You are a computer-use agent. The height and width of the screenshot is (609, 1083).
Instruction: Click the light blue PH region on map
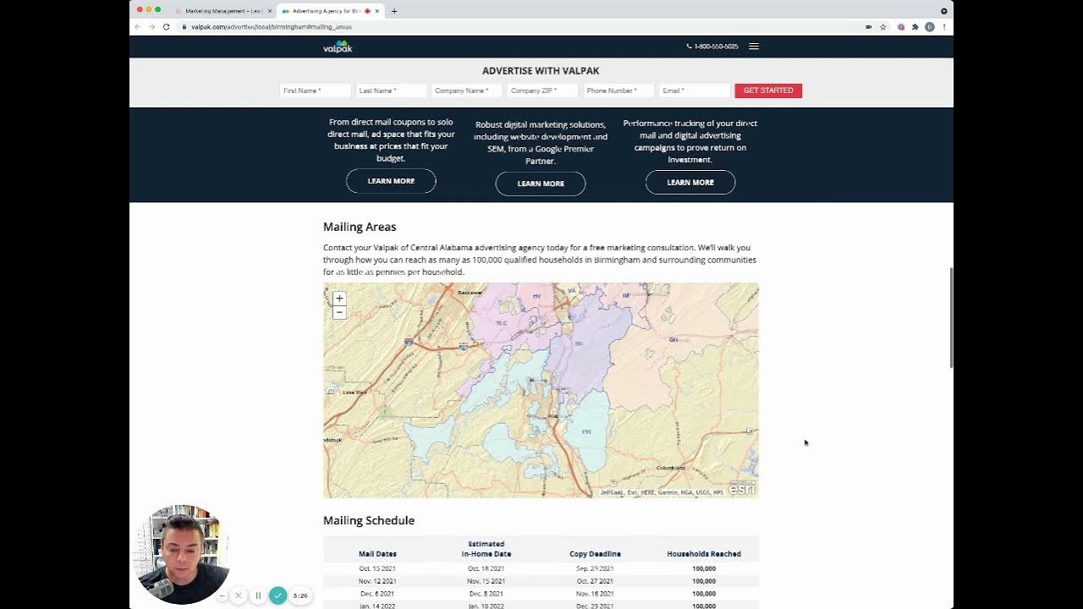(x=586, y=431)
